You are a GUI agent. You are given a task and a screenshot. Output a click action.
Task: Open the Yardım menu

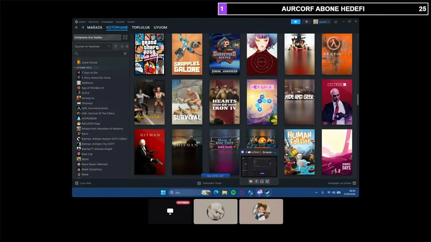pyautogui.click(x=131, y=22)
